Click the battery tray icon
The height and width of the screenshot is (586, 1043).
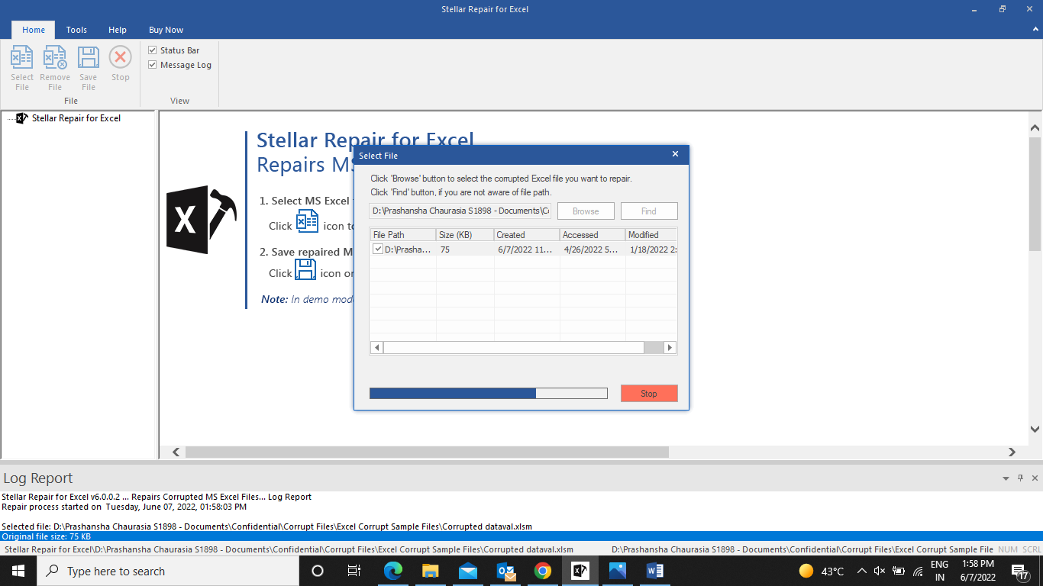pyautogui.click(x=899, y=571)
